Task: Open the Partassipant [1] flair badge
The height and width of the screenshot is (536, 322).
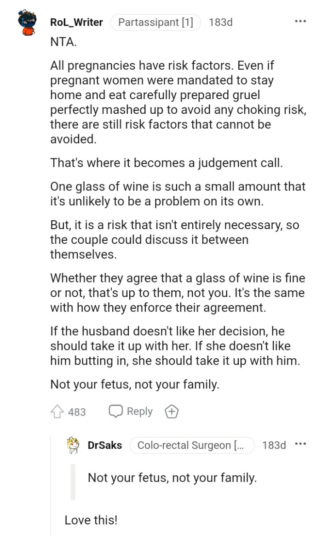Action: tap(156, 22)
